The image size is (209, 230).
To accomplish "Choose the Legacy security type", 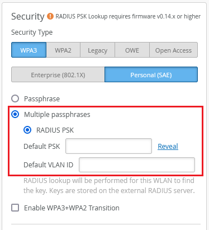I will coord(98,50).
